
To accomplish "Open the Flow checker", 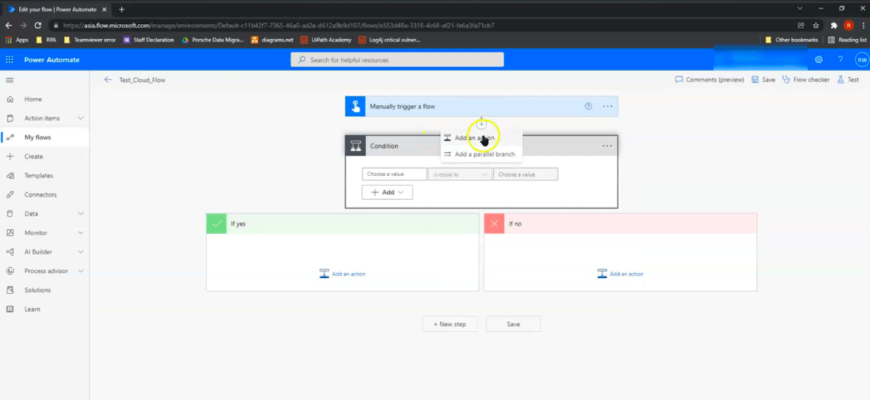I will pyautogui.click(x=805, y=80).
